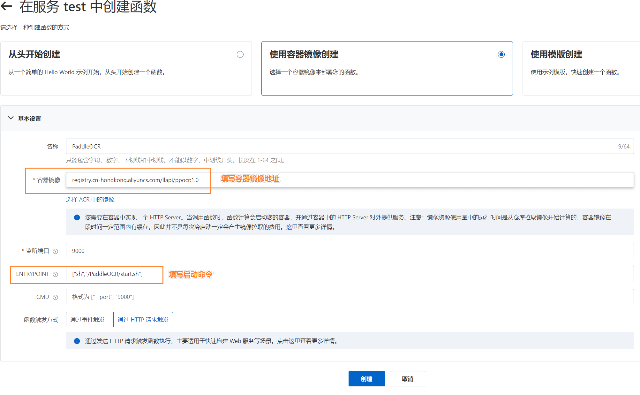The image size is (640, 395).
Task: Open 选择 ACR 中的镜像 link
Action: click(90, 200)
